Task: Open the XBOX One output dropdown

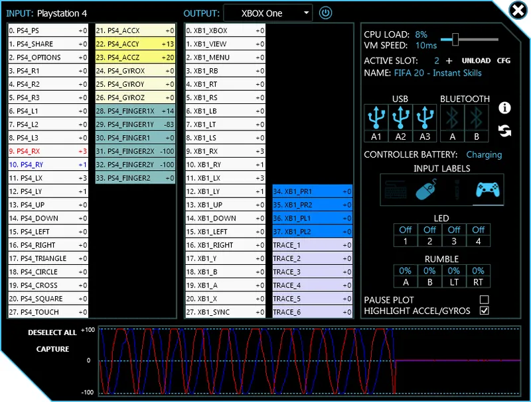Action: click(x=268, y=13)
